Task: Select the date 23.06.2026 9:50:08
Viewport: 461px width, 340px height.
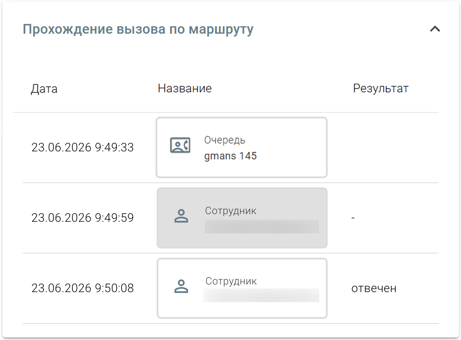Action: [x=83, y=288]
